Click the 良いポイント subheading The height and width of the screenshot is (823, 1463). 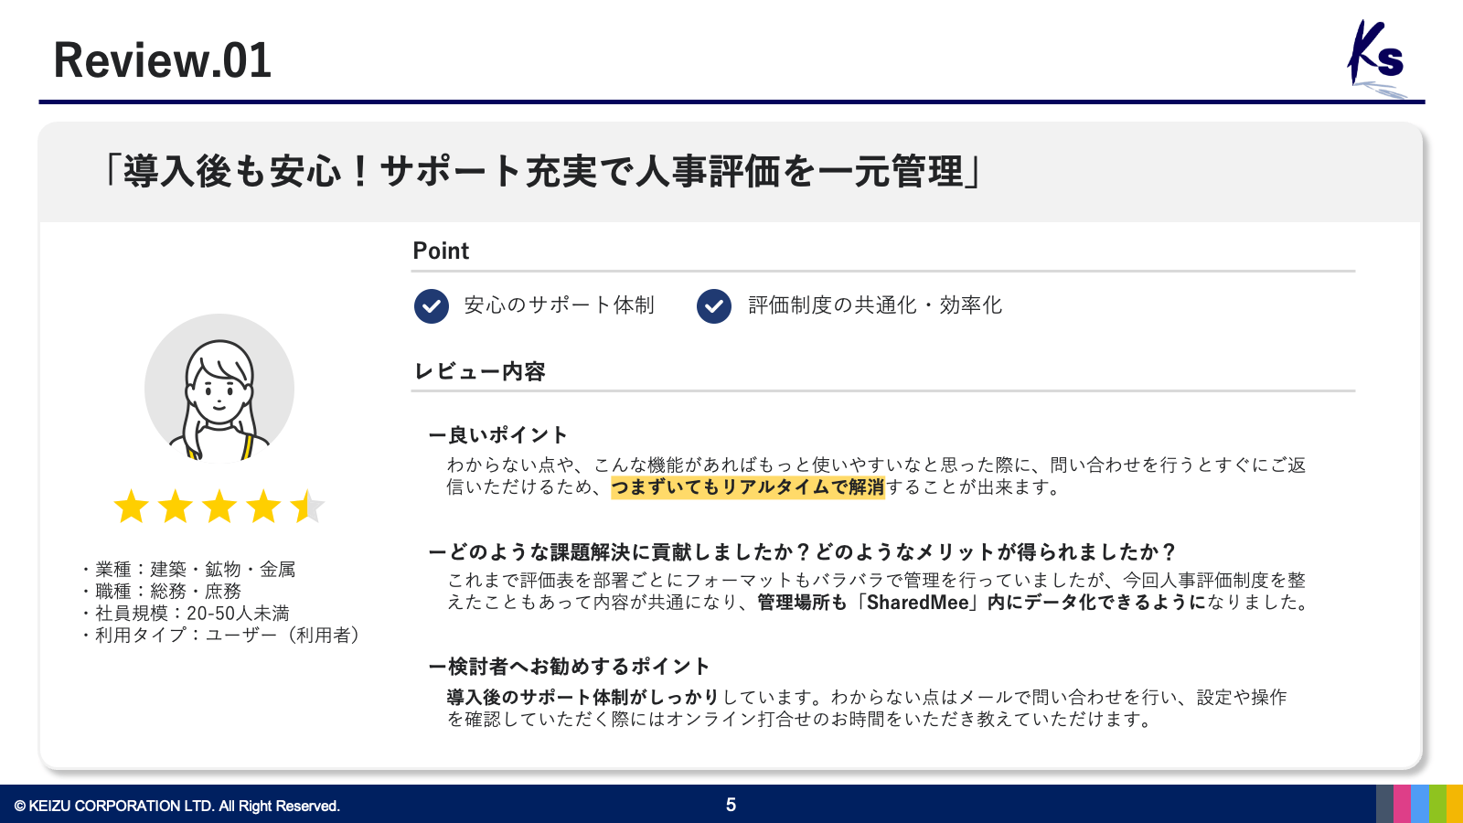point(499,435)
